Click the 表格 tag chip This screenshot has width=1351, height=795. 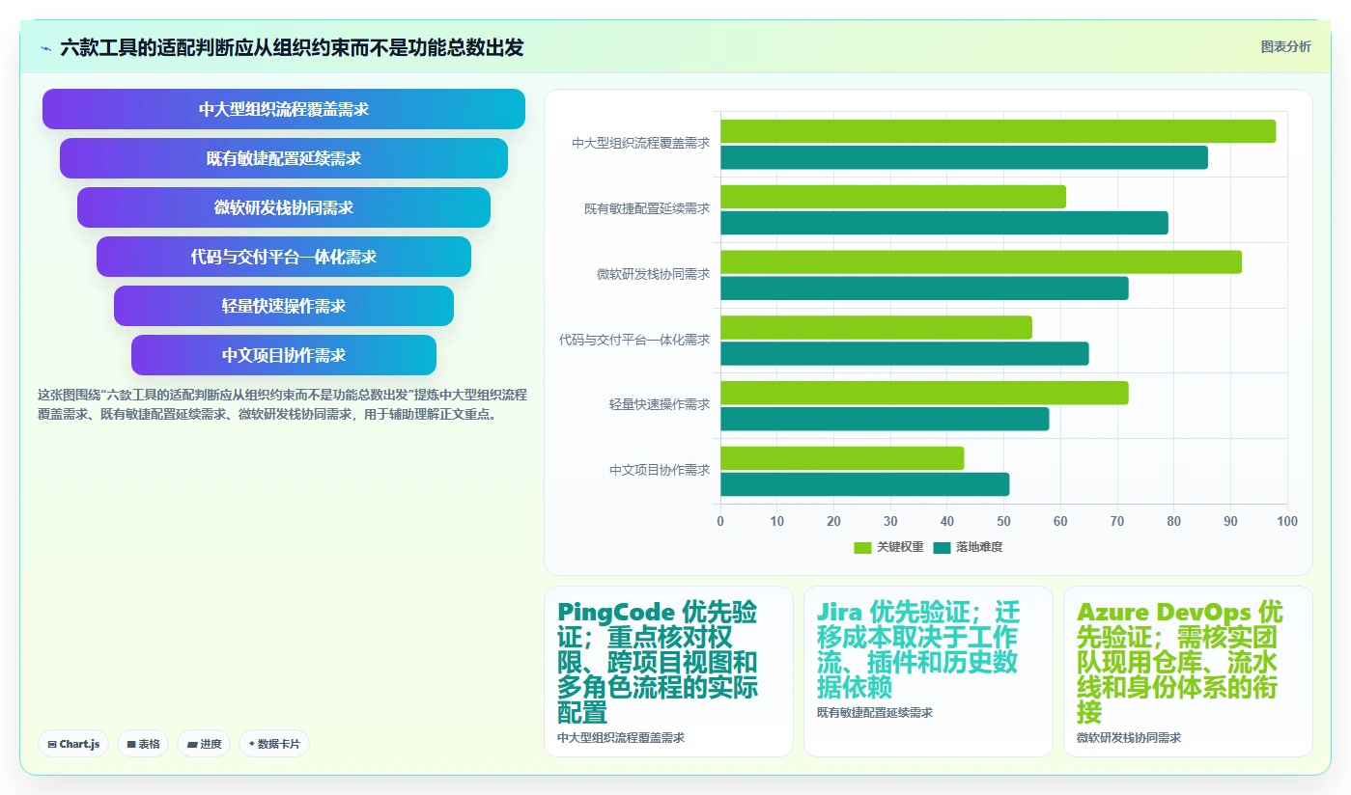point(143,744)
